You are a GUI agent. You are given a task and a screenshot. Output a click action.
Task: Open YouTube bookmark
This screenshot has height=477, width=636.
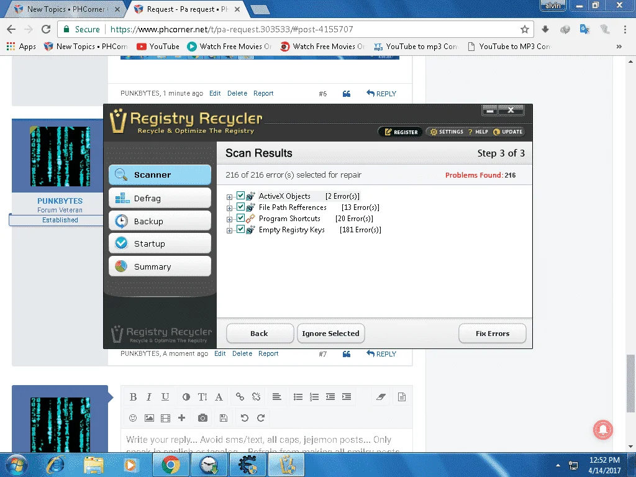[158, 47]
